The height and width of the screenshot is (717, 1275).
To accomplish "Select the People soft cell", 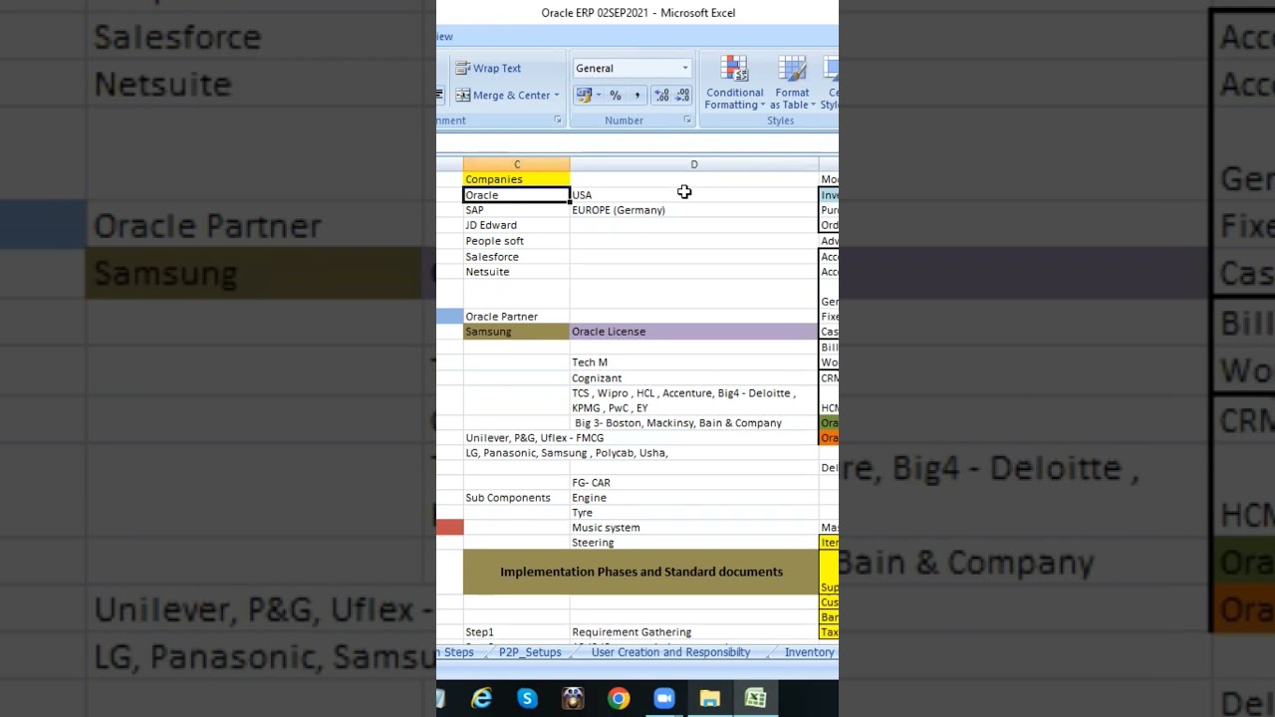I will (x=516, y=241).
